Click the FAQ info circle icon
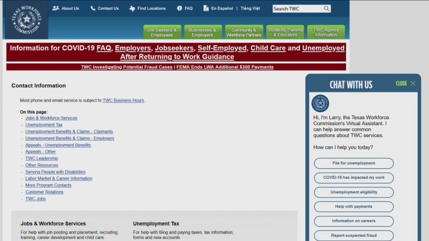Viewport: 429px width, 241px height. [180, 8]
